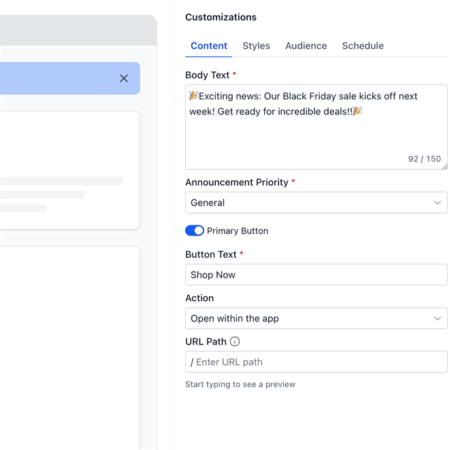Click the Customizations heading

(221, 17)
